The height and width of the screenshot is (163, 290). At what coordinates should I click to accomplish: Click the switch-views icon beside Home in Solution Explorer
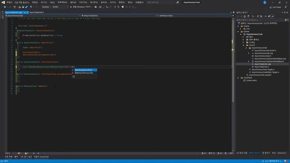coord(248,16)
